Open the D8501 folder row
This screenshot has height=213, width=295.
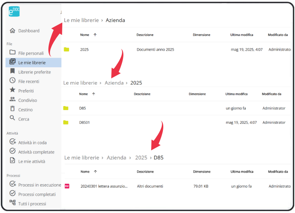coord(84,122)
